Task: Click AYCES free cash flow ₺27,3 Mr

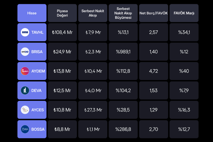Action: [93, 110]
